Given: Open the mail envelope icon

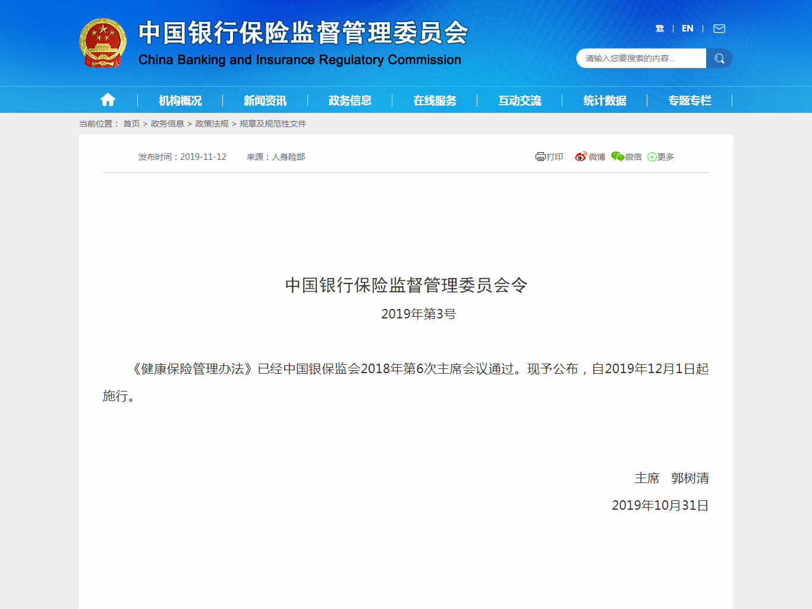Looking at the screenshot, I should (719, 29).
